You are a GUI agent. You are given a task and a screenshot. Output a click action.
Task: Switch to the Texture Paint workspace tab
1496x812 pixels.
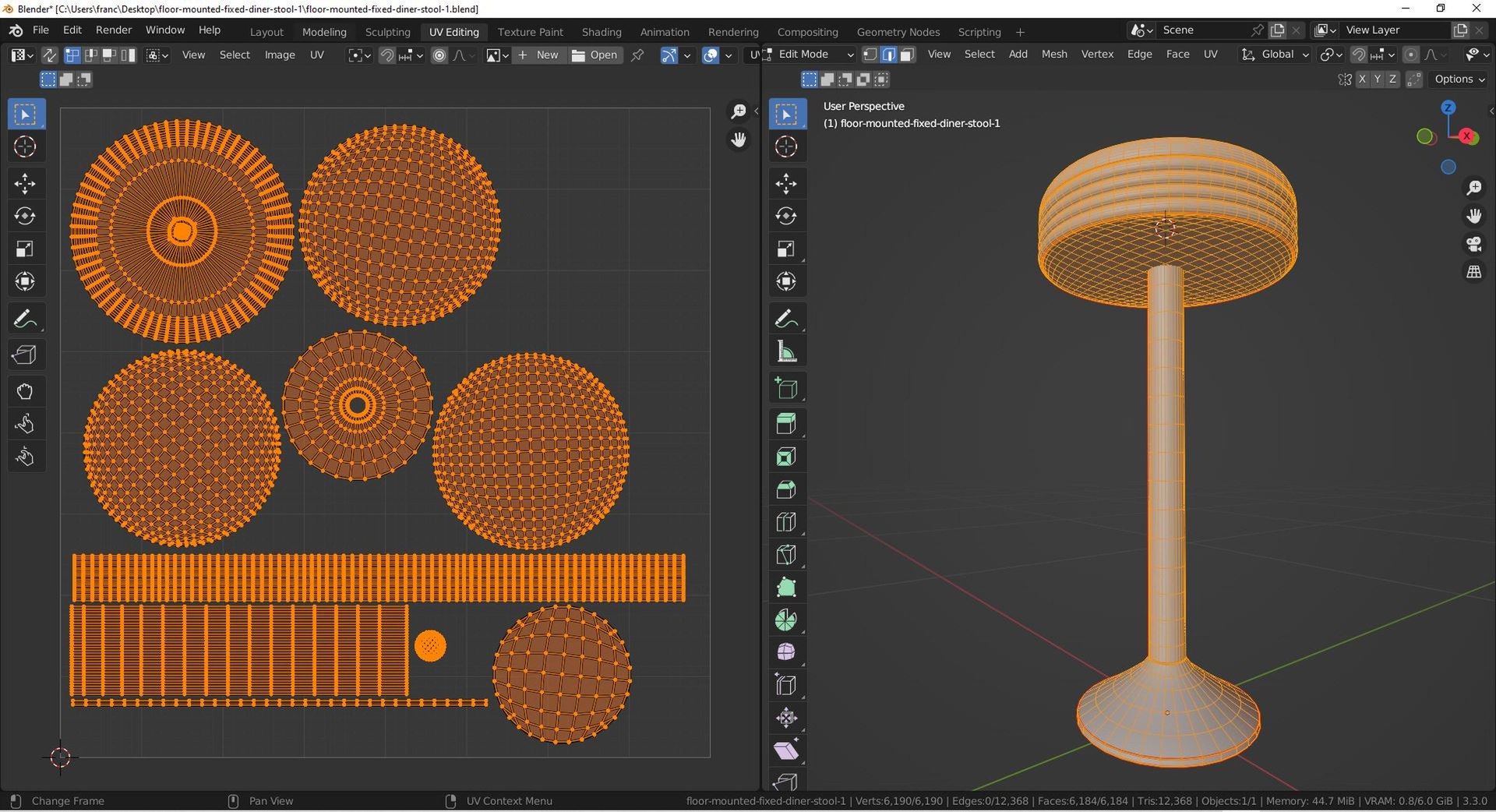coord(530,32)
